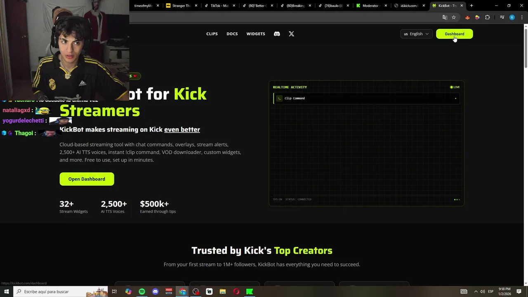Click the green Dashboard button
The image size is (528, 297).
455,34
